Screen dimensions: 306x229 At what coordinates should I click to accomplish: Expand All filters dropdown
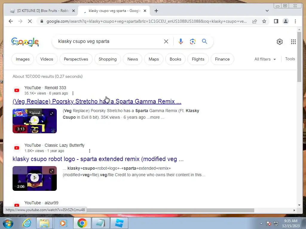265,59
